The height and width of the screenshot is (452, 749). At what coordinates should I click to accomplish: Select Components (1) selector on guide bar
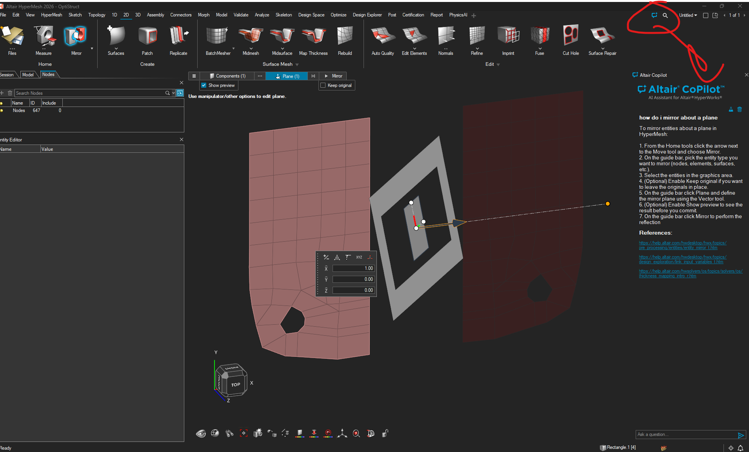(227, 76)
